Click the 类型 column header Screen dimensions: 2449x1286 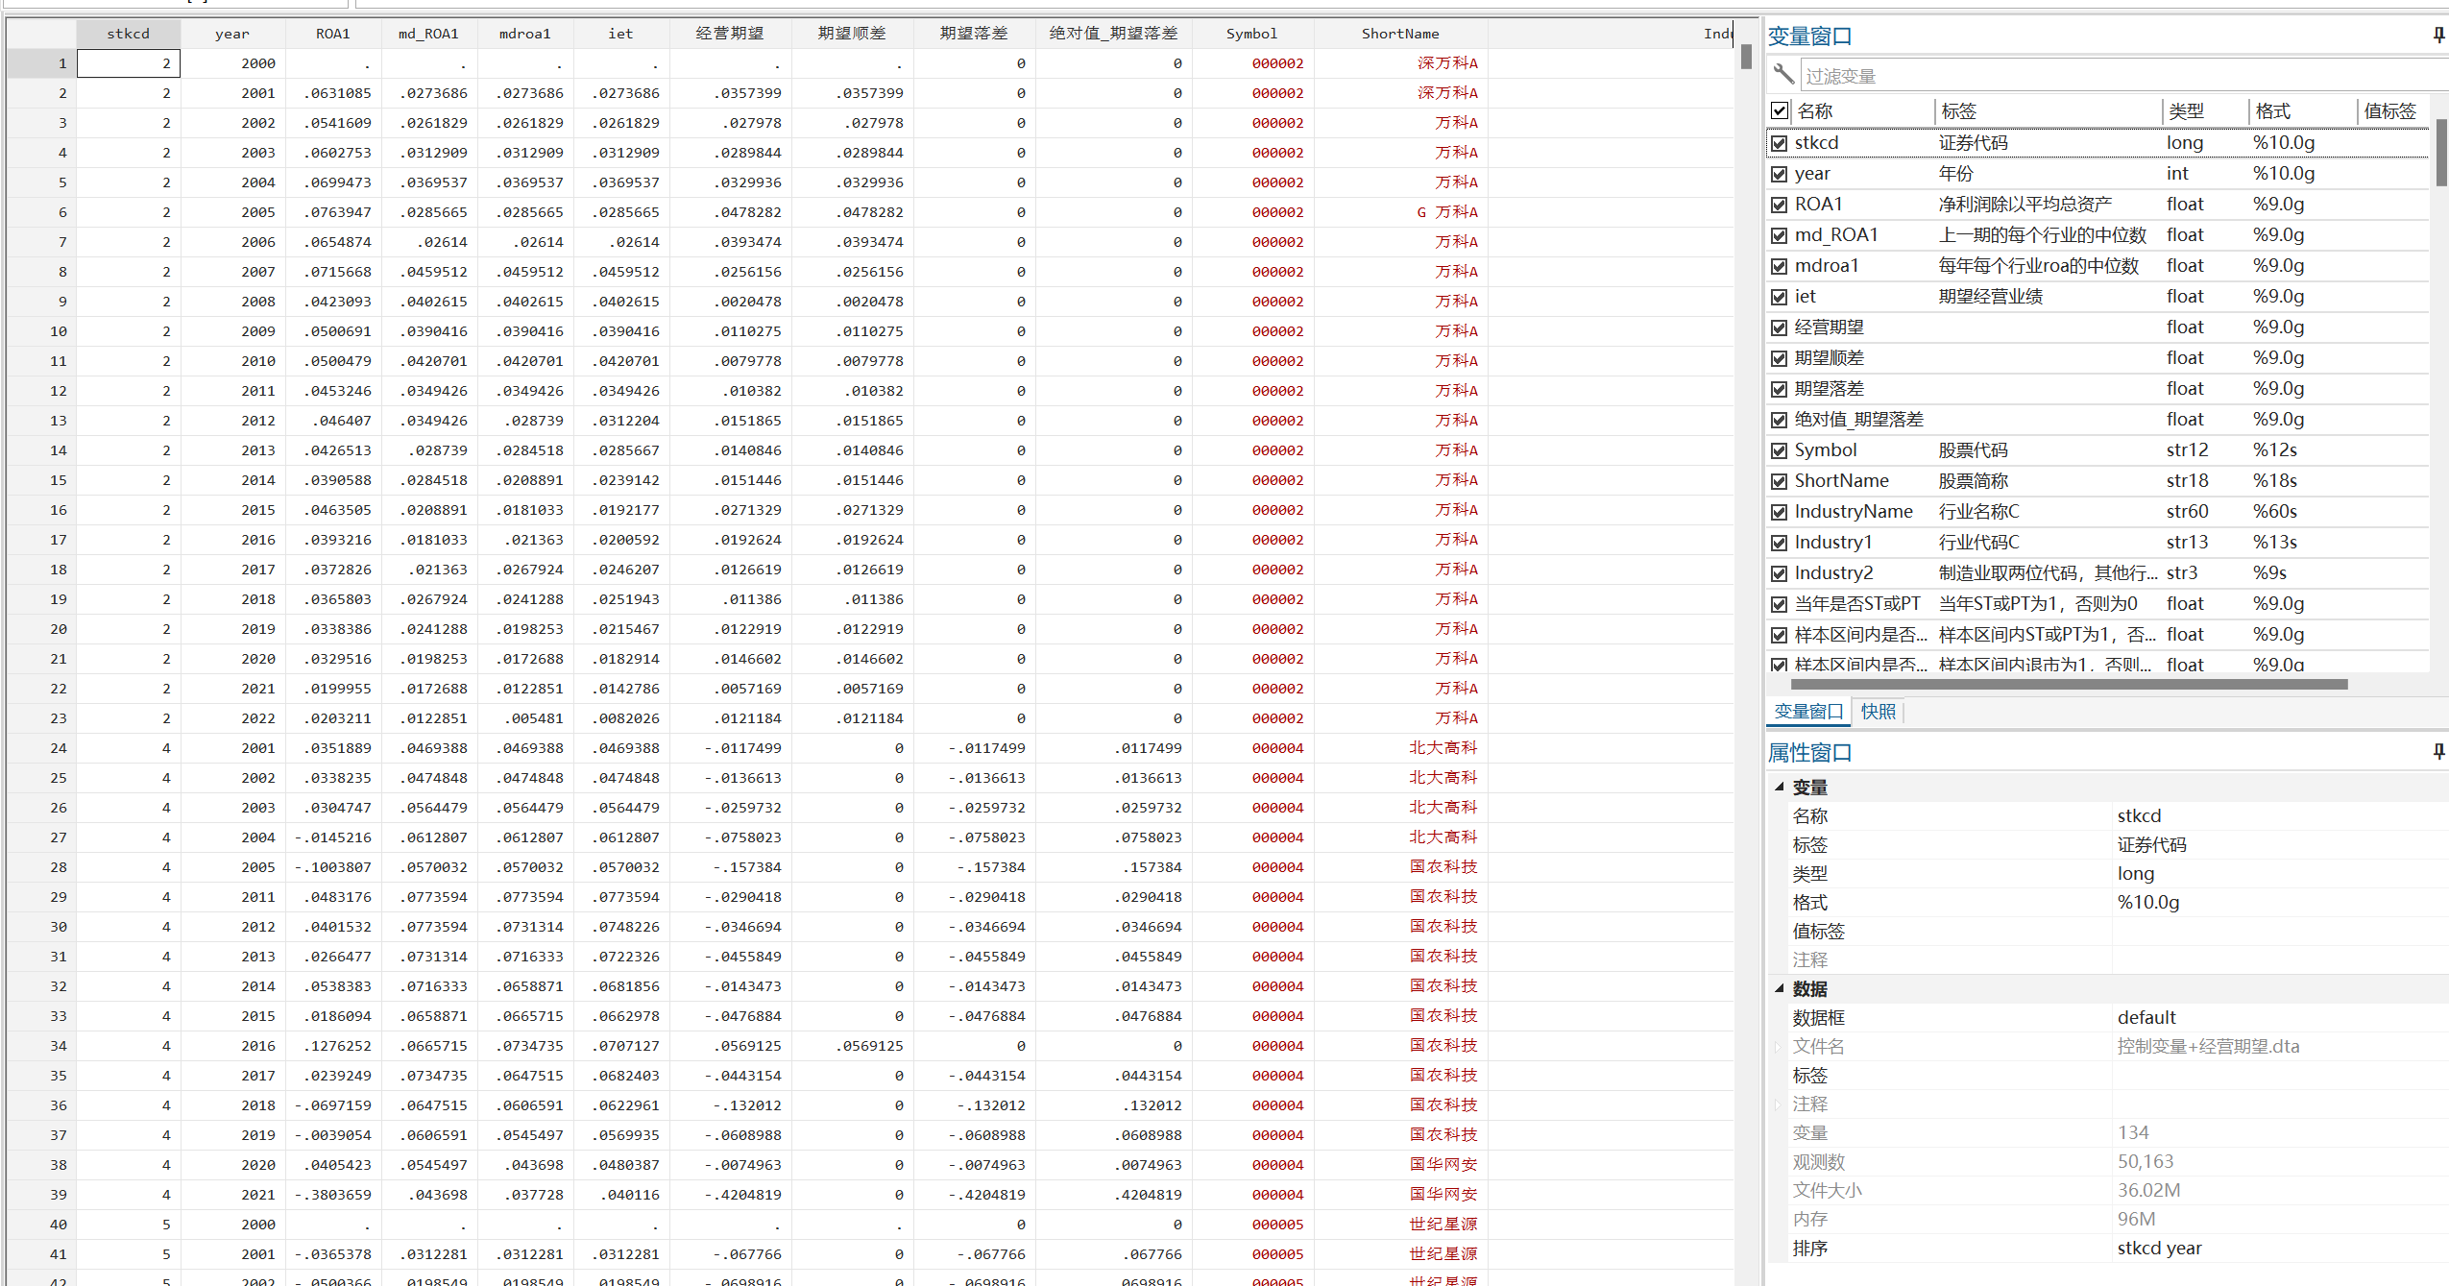(2187, 111)
